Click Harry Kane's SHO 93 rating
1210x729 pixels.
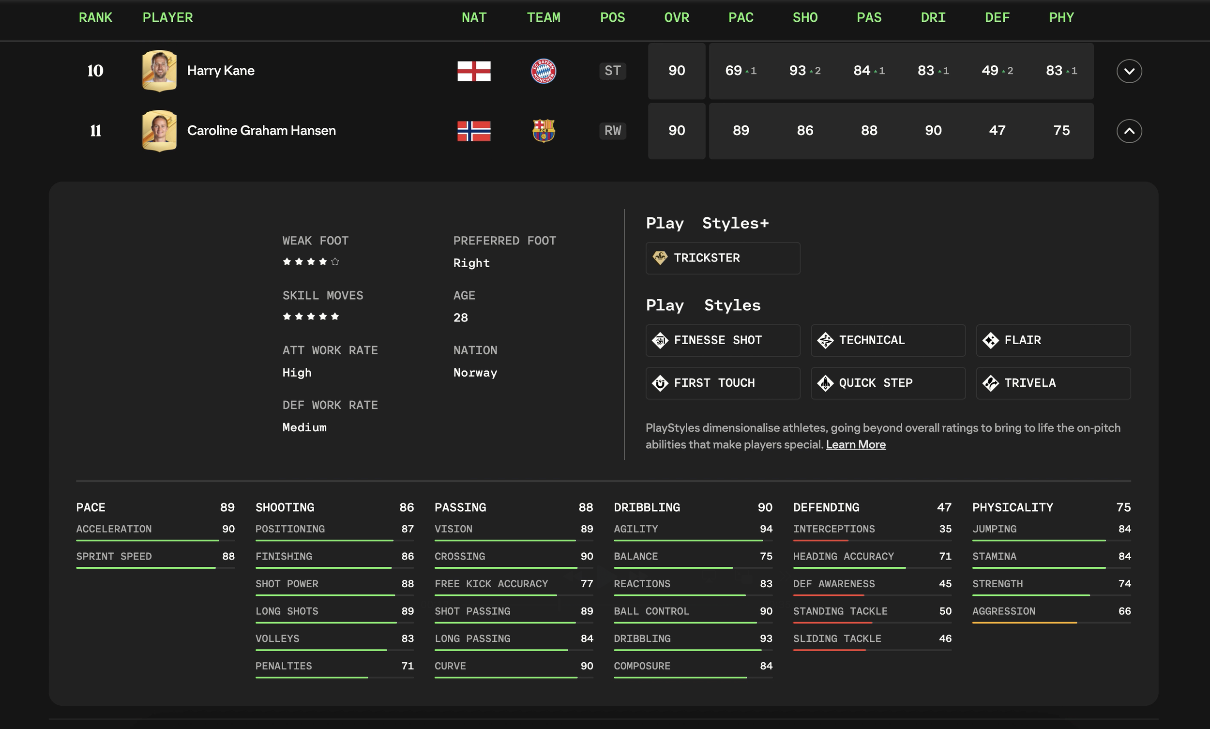798,71
